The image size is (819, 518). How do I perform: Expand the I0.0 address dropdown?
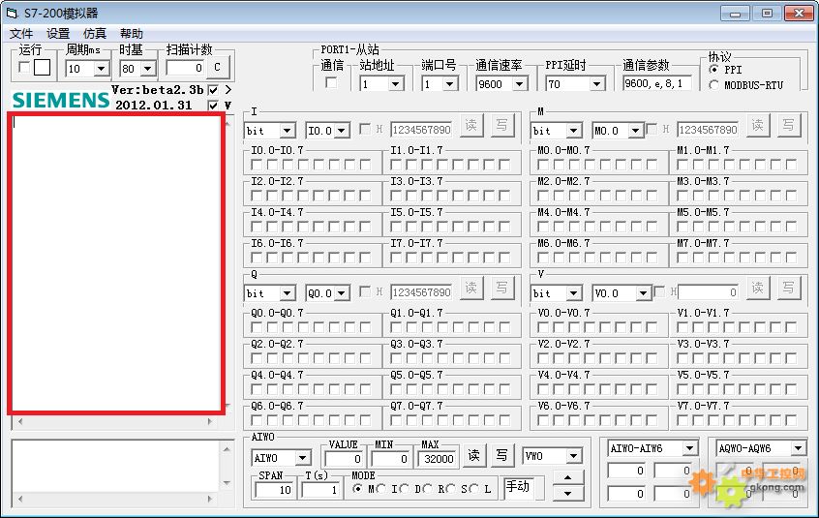[342, 131]
